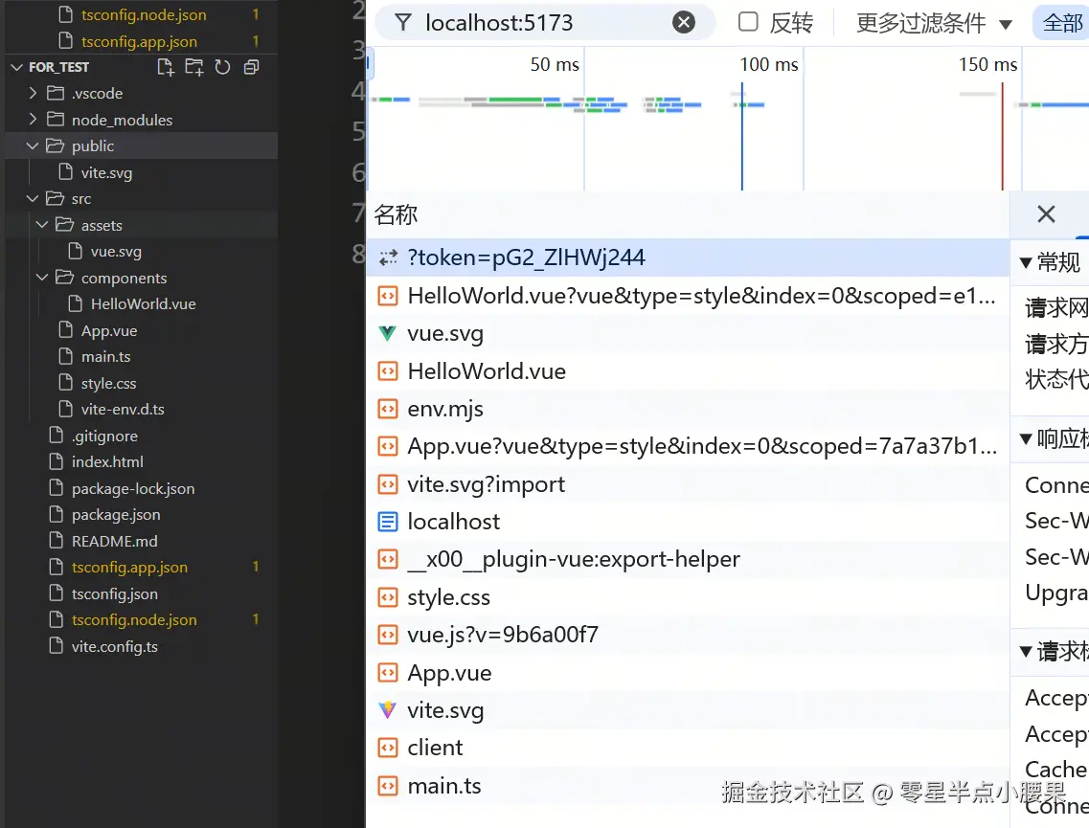Click the WebSocket icon beside the ?token request

pyautogui.click(x=387, y=257)
